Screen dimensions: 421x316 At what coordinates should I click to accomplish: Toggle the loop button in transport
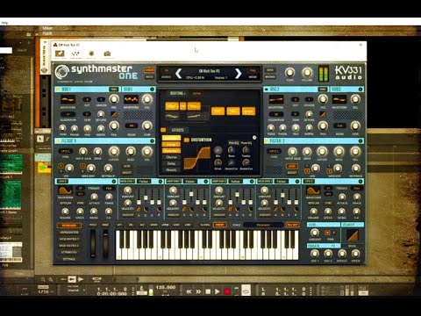click(x=246, y=291)
